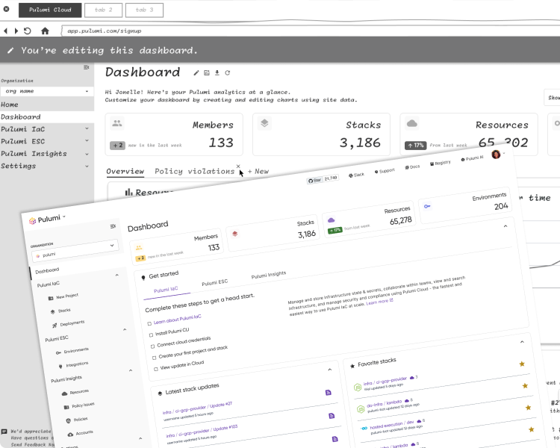Collapse the Pulumi IaC section in the front sidebar

click(116, 275)
